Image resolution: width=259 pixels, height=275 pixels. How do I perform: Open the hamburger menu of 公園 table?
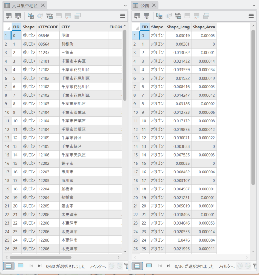(251, 16)
